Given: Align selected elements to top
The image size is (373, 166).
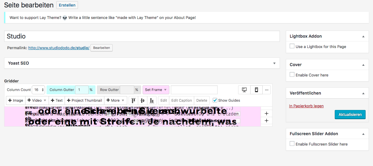Looking at the screenshot, I should (x=133, y=100).
